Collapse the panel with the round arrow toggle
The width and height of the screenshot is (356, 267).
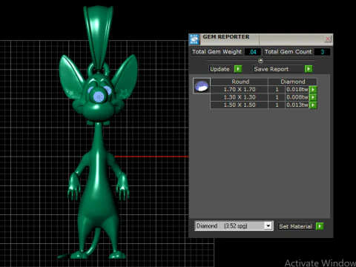click(260, 60)
